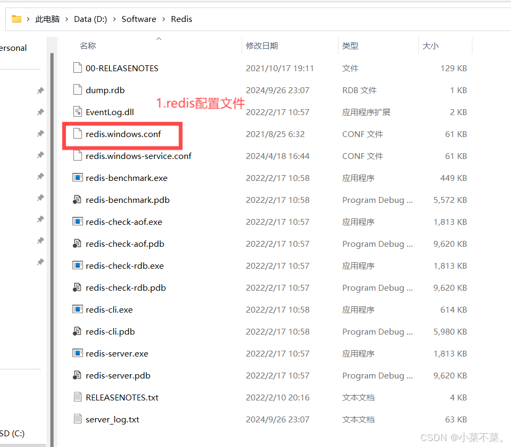Navigate to Data (D:) in the breadcrumb
This screenshot has height=447, width=511.
(x=91, y=19)
